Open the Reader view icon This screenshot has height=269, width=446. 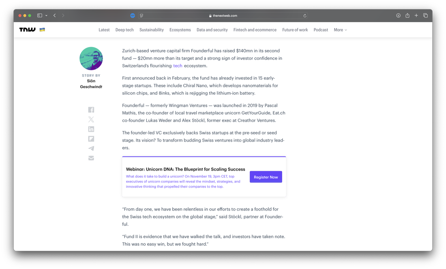point(142,16)
